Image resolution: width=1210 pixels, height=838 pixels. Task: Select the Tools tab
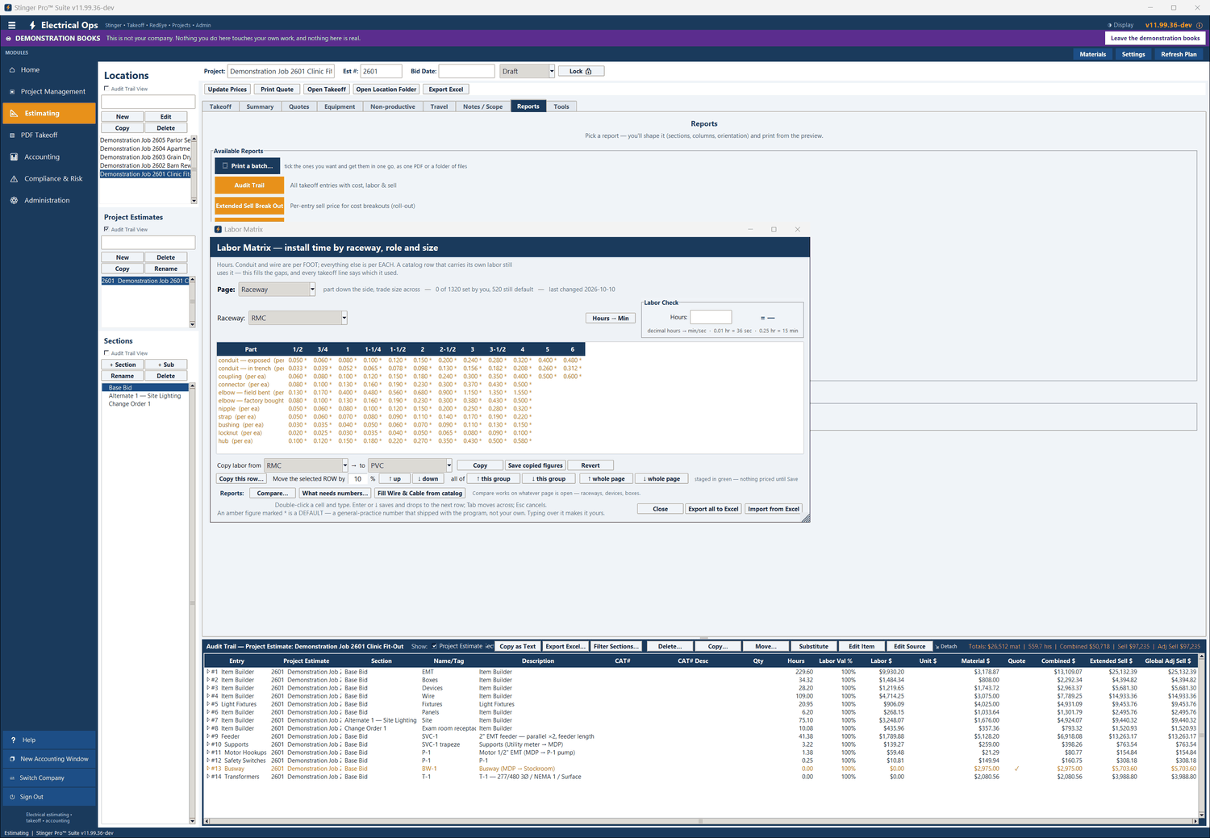point(561,106)
